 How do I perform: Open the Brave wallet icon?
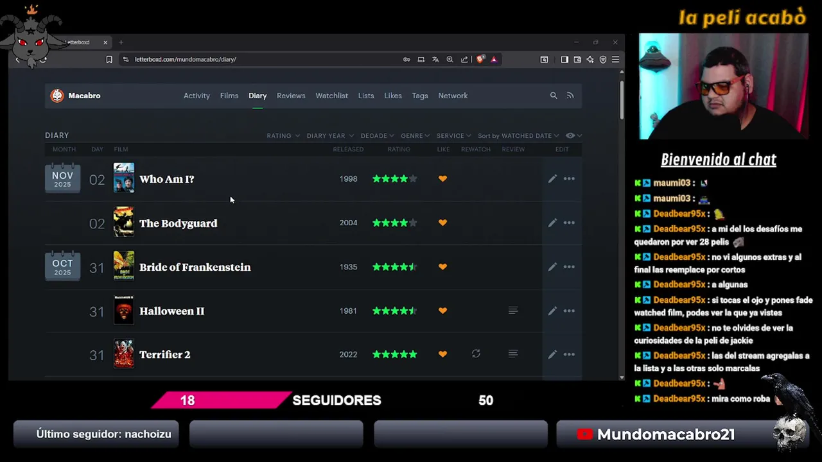pyautogui.click(x=577, y=59)
